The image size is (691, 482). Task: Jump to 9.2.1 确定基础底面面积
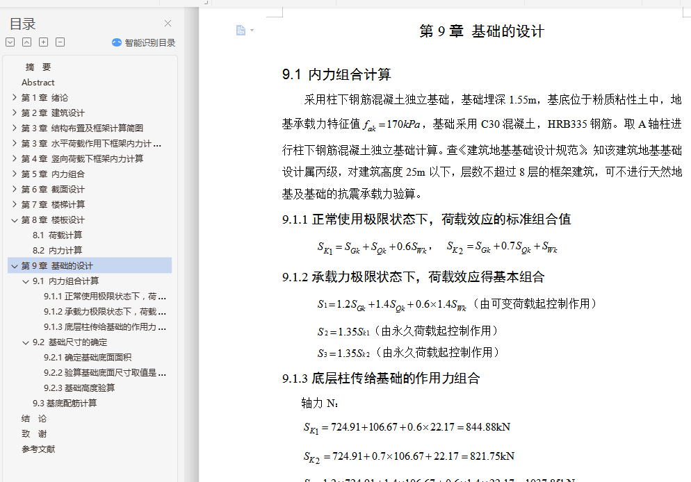[x=88, y=358]
